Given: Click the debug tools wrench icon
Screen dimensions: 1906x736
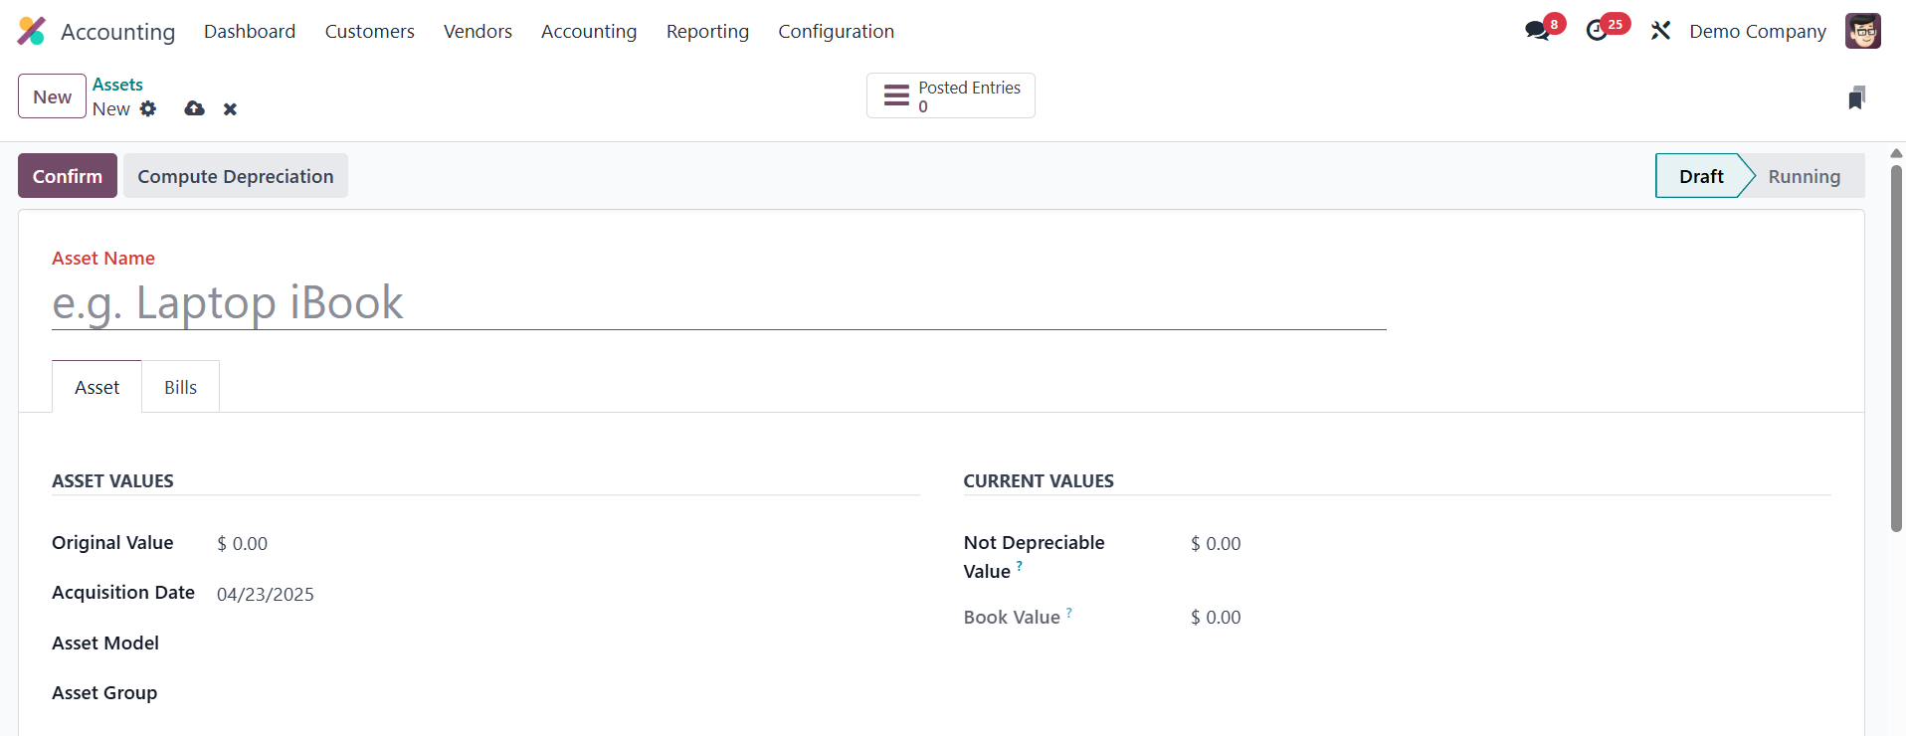Looking at the screenshot, I should (x=1660, y=31).
